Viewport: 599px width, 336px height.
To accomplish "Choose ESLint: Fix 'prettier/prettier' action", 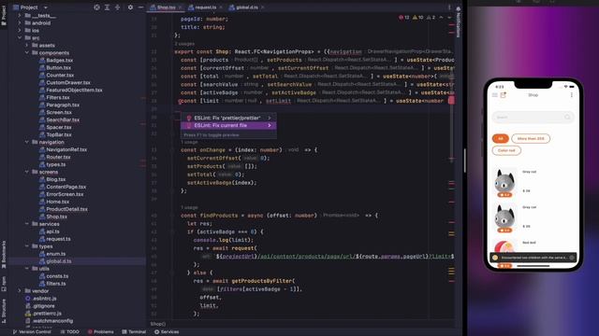I will [228, 119].
